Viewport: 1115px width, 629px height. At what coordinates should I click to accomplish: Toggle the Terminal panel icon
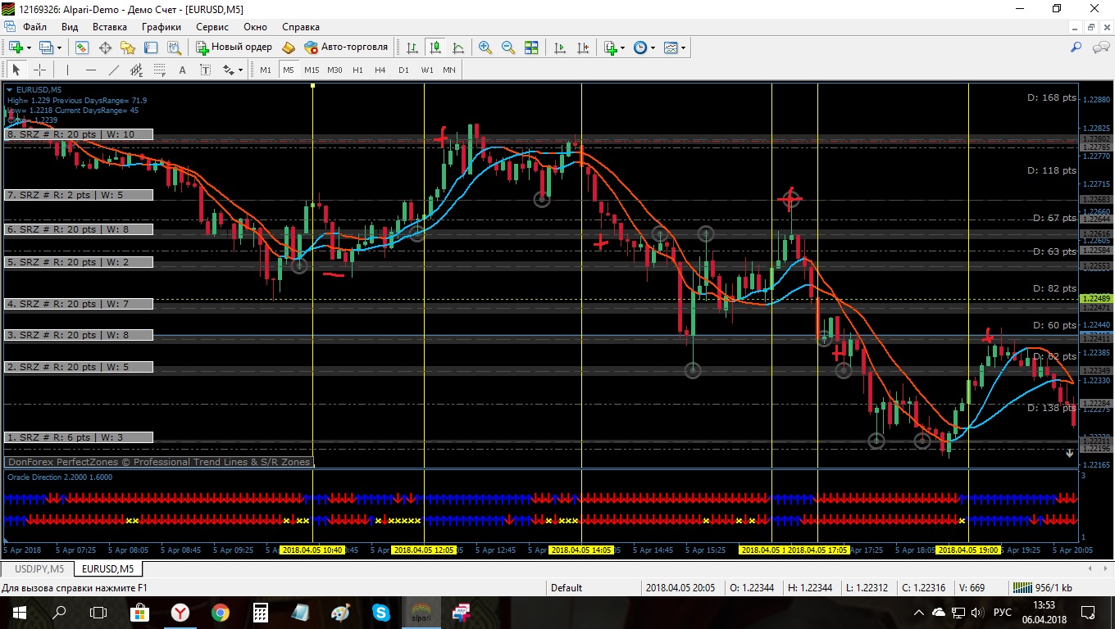(x=151, y=48)
